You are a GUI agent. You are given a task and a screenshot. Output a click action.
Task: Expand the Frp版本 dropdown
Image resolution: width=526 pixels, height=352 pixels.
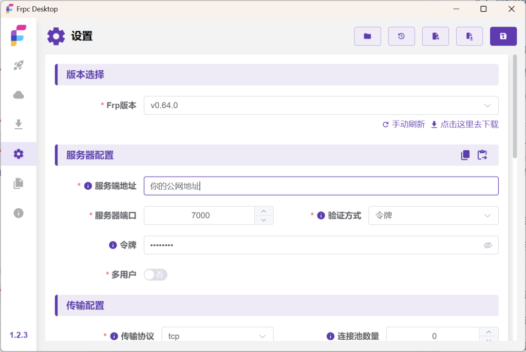pos(321,105)
